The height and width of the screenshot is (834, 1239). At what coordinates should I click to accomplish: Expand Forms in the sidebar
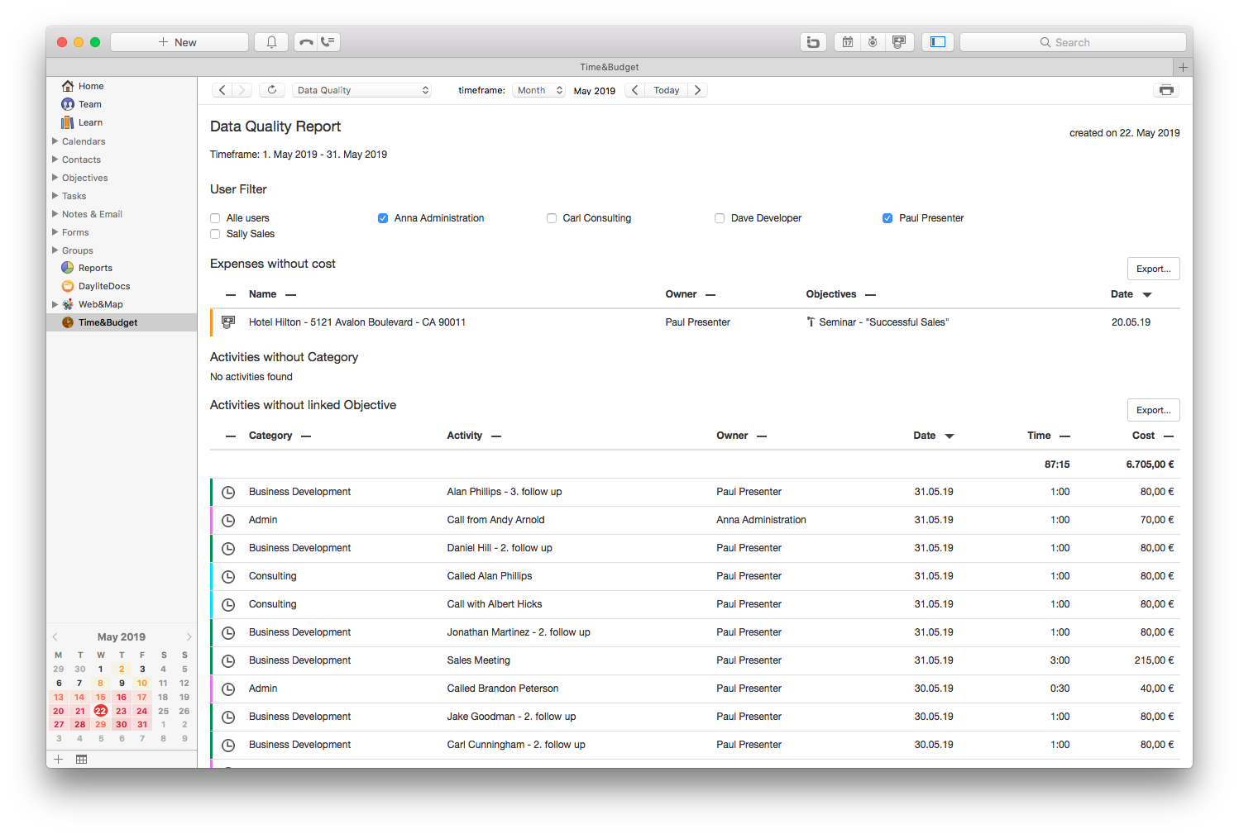click(x=55, y=232)
